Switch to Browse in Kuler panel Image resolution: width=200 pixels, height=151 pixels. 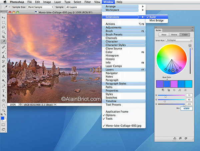point(174,34)
